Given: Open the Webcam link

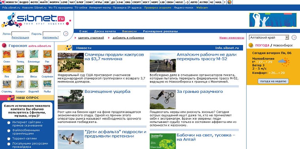Looking at the screenshot, I should (202, 8).
